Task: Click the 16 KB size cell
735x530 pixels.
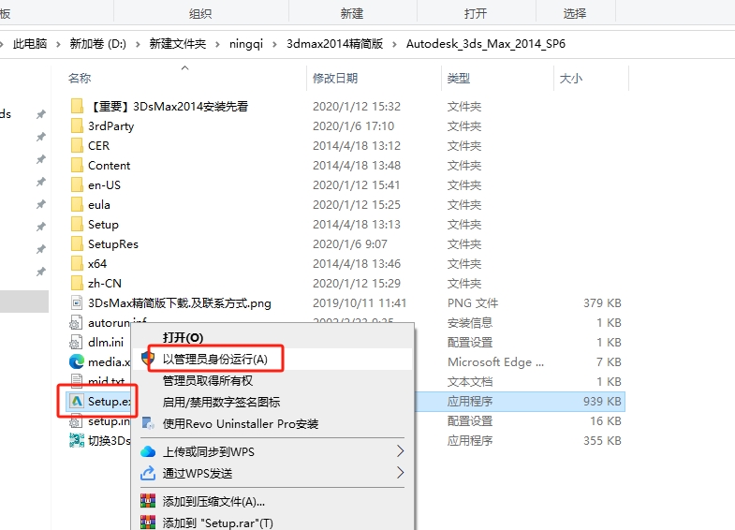Action: click(x=606, y=421)
